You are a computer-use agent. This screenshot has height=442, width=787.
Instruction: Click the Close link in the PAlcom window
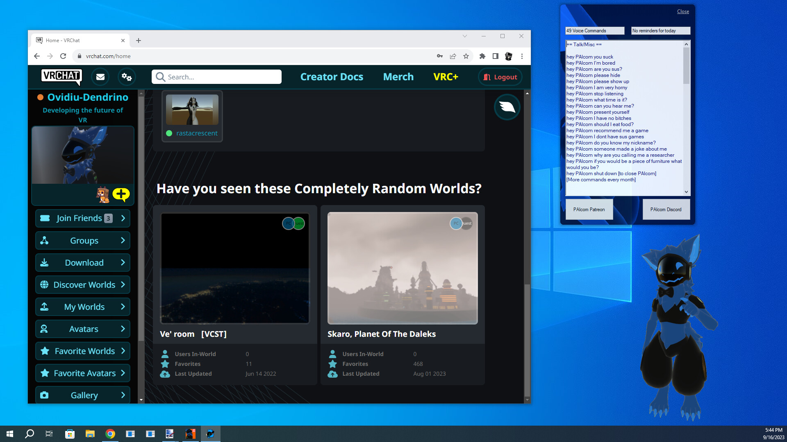pos(682,11)
